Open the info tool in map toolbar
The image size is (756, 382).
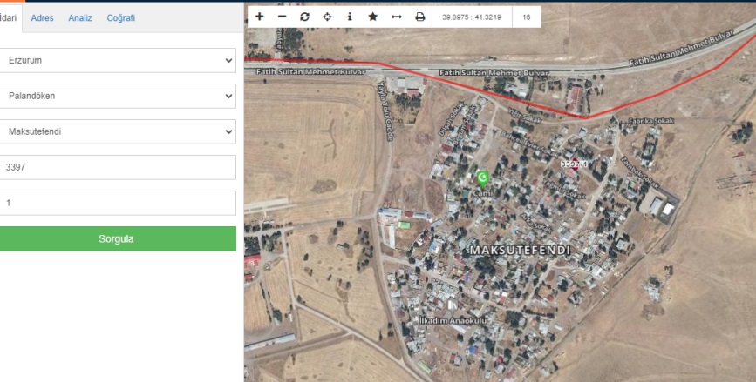click(350, 17)
